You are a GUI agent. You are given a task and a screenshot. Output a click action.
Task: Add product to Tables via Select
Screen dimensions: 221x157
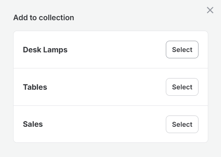[x=182, y=87]
